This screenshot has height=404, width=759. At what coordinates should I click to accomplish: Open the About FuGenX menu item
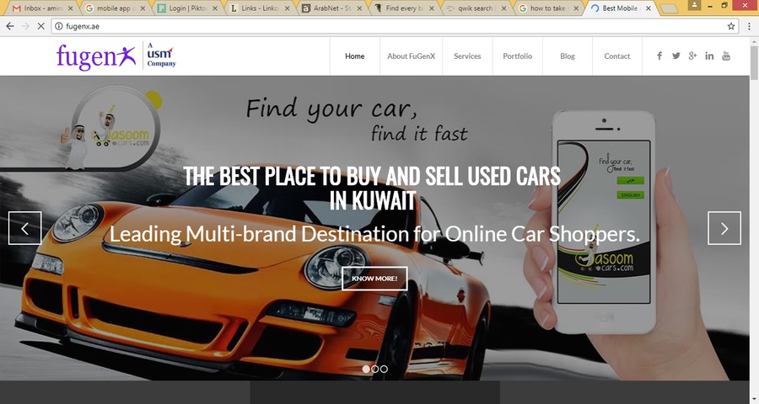coord(411,56)
